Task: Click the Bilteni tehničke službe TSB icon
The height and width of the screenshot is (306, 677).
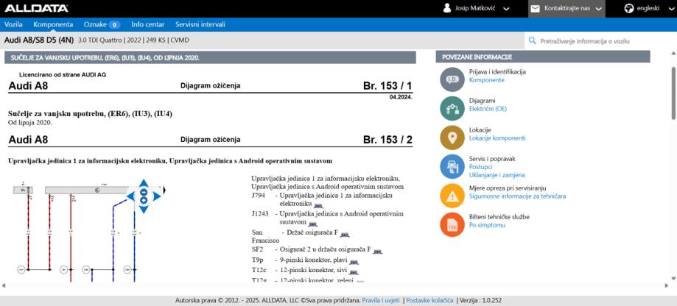Action: tap(452, 224)
